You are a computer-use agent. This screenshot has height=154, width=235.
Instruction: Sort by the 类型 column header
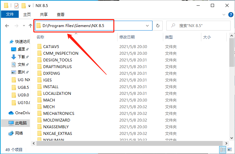[x=169, y=37]
